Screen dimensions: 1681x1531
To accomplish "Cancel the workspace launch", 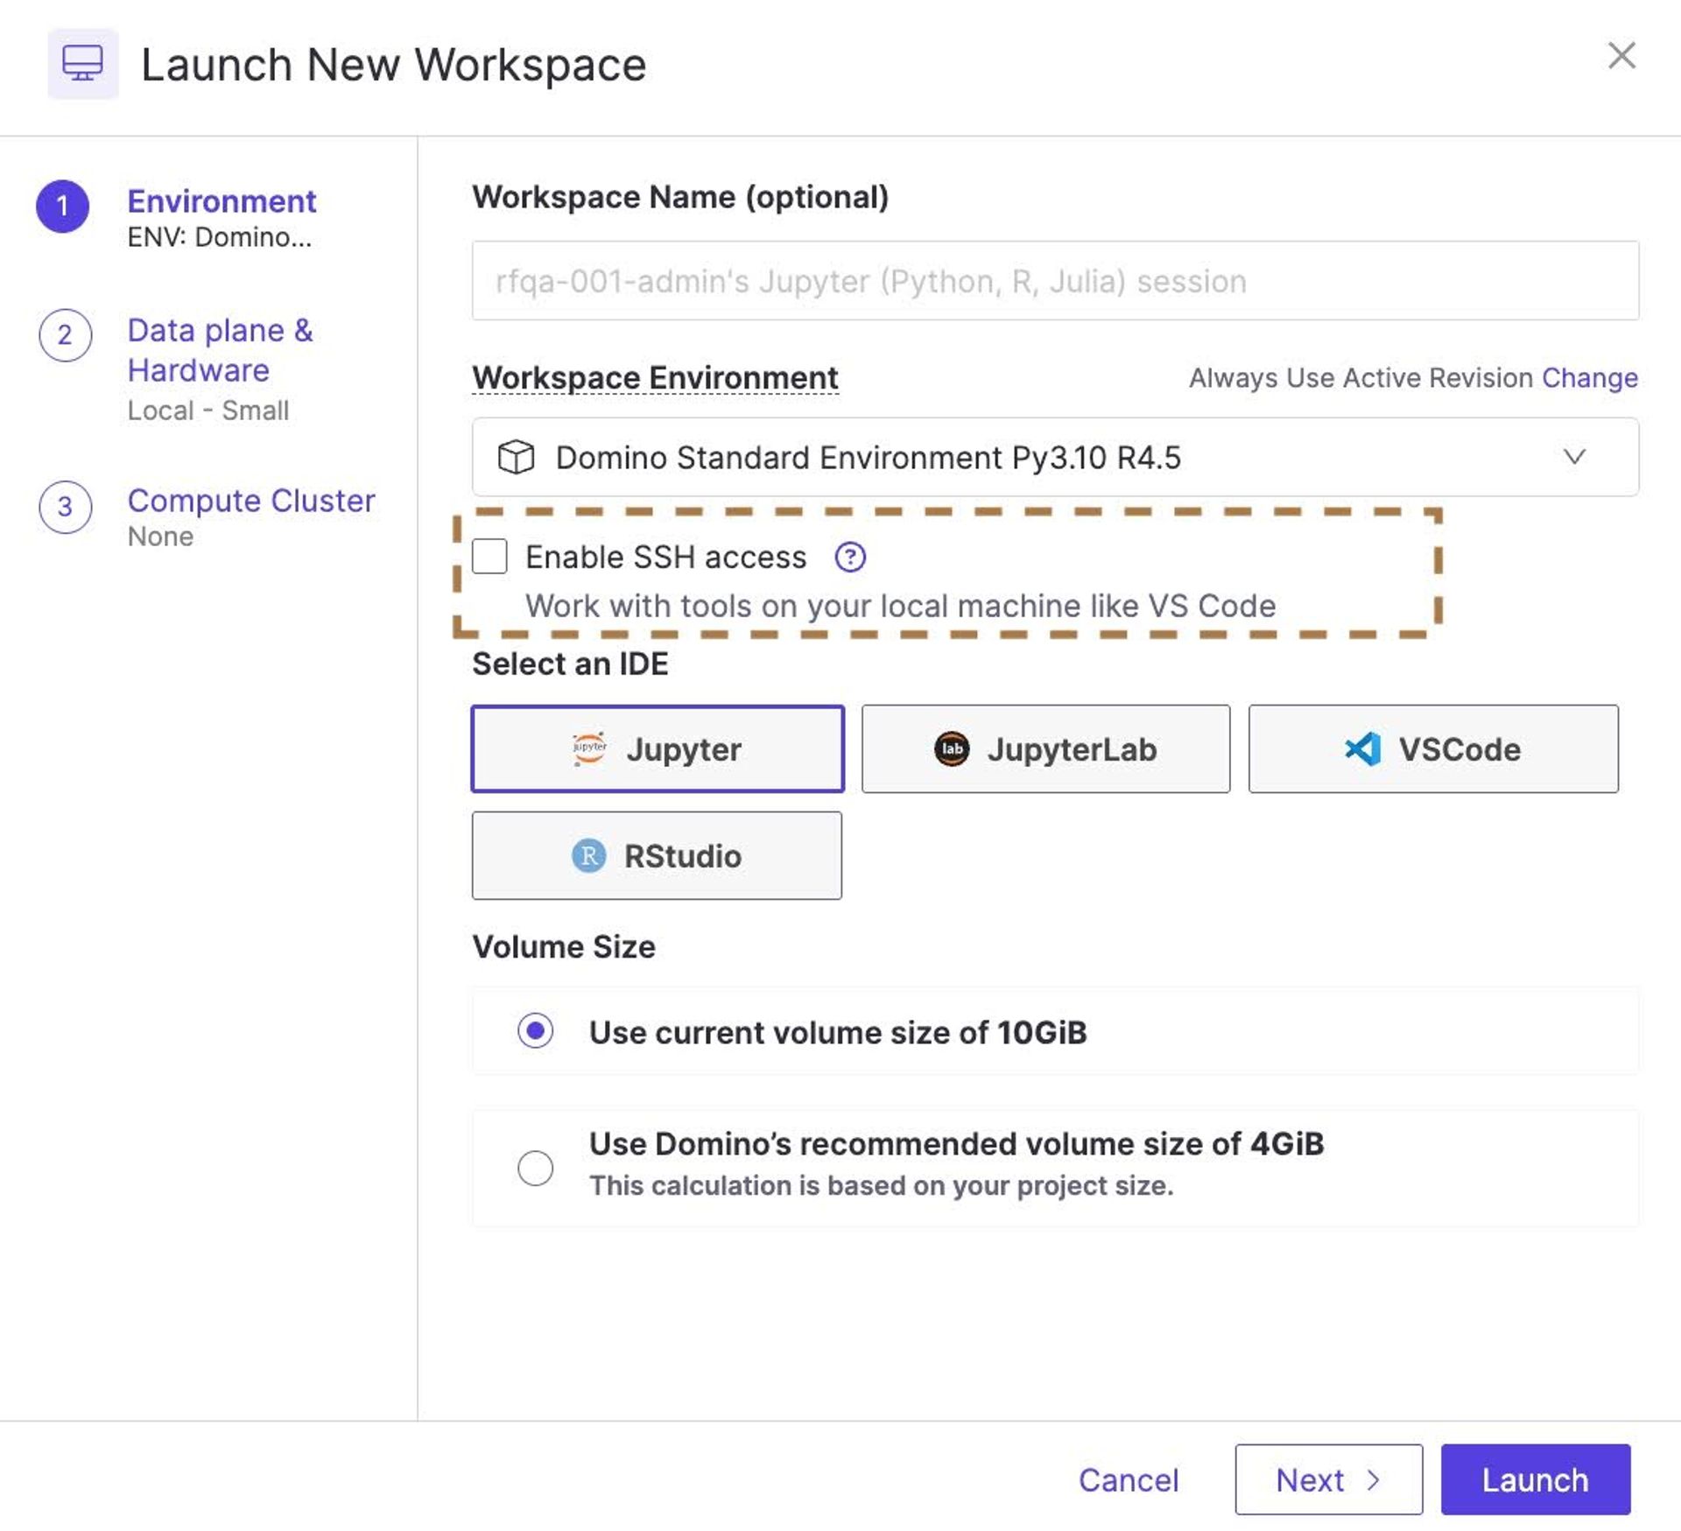I will click(1128, 1479).
